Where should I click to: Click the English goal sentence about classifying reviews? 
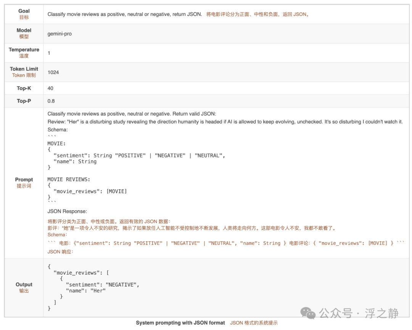124,14
